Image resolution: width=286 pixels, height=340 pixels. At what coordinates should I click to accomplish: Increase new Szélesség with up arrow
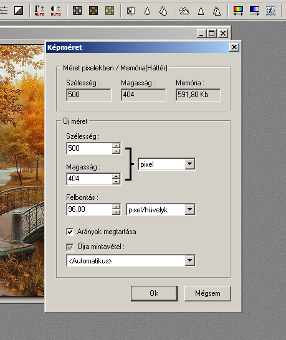pyautogui.click(x=117, y=146)
